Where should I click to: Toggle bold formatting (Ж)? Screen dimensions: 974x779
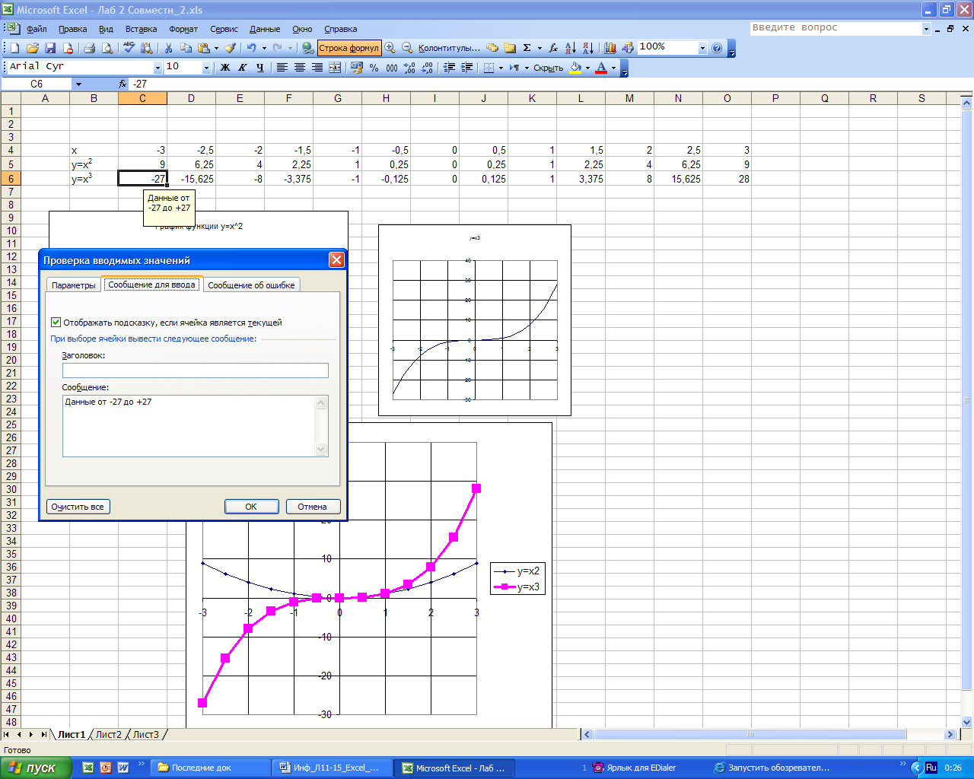coord(225,68)
